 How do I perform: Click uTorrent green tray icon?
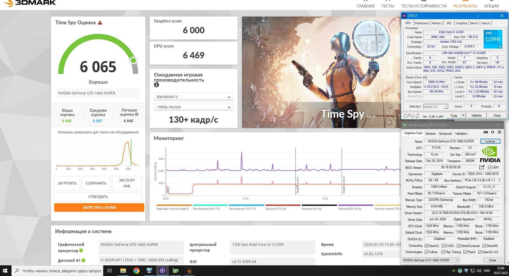460,271
